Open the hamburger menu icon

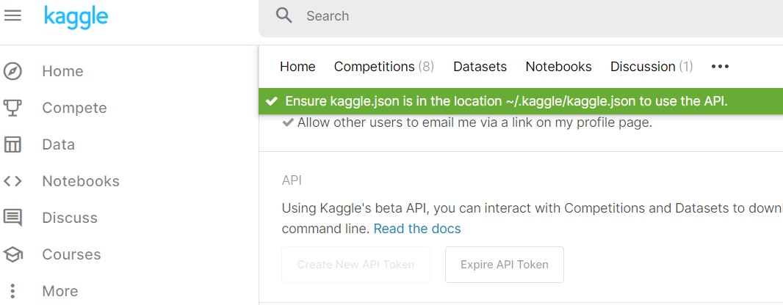tap(12, 16)
